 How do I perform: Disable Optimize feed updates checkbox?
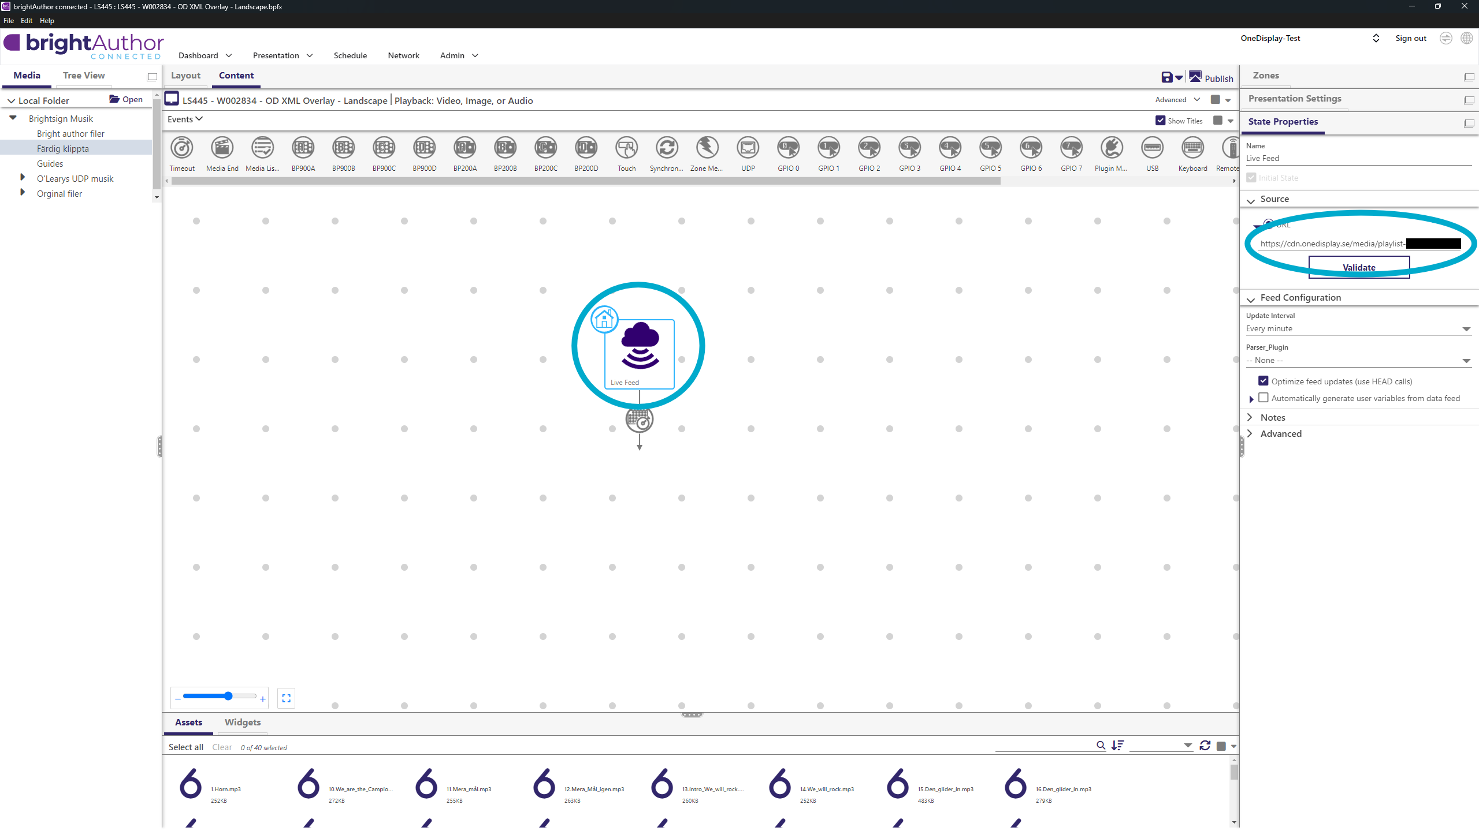(1264, 381)
